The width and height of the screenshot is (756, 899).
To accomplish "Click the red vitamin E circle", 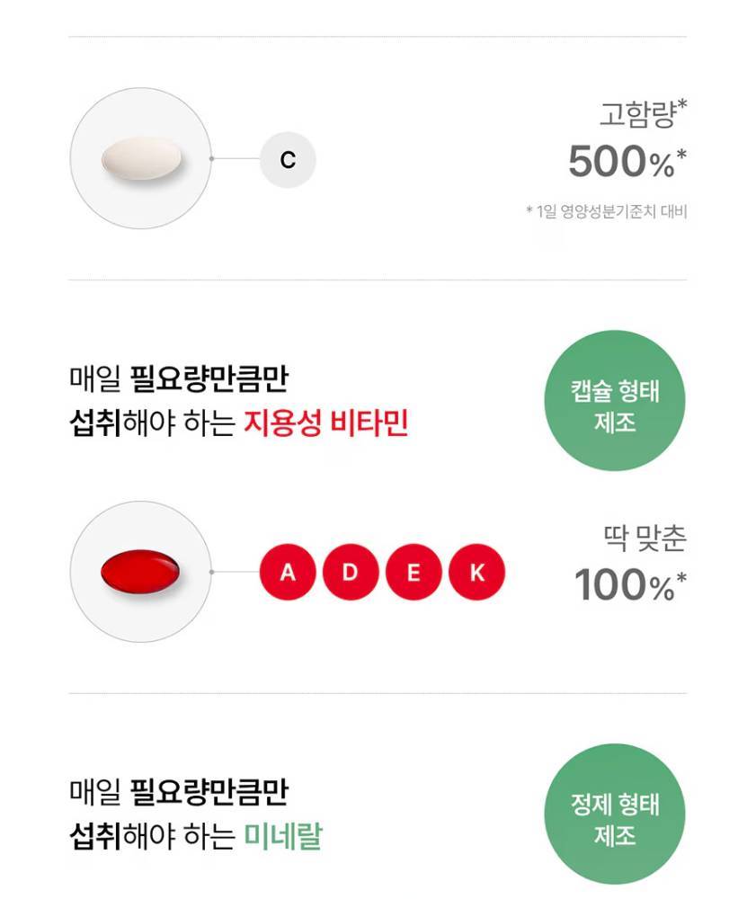I will pyautogui.click(x=414, y=572).
